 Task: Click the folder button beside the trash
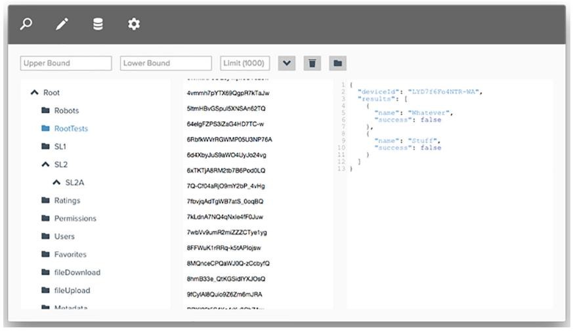tap(337, 63)
